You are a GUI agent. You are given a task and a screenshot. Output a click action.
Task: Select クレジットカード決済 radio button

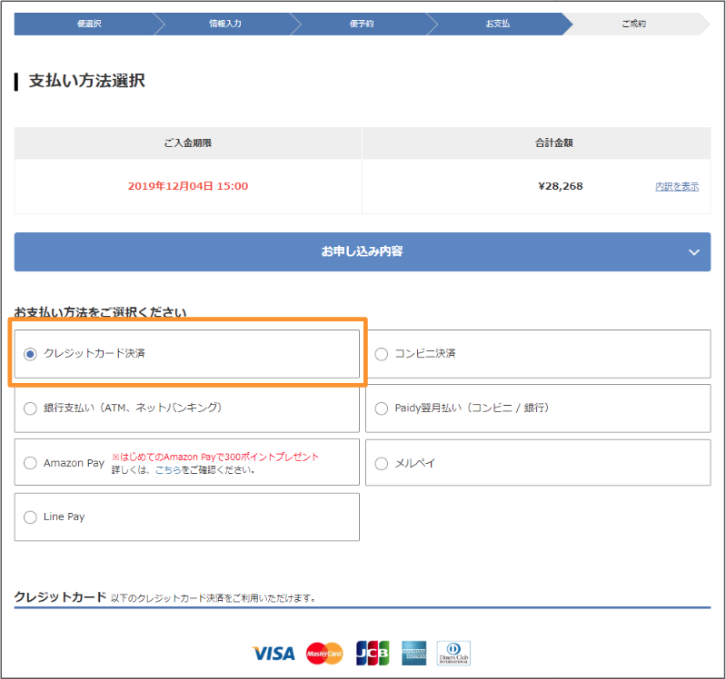[x=30, y=354]
